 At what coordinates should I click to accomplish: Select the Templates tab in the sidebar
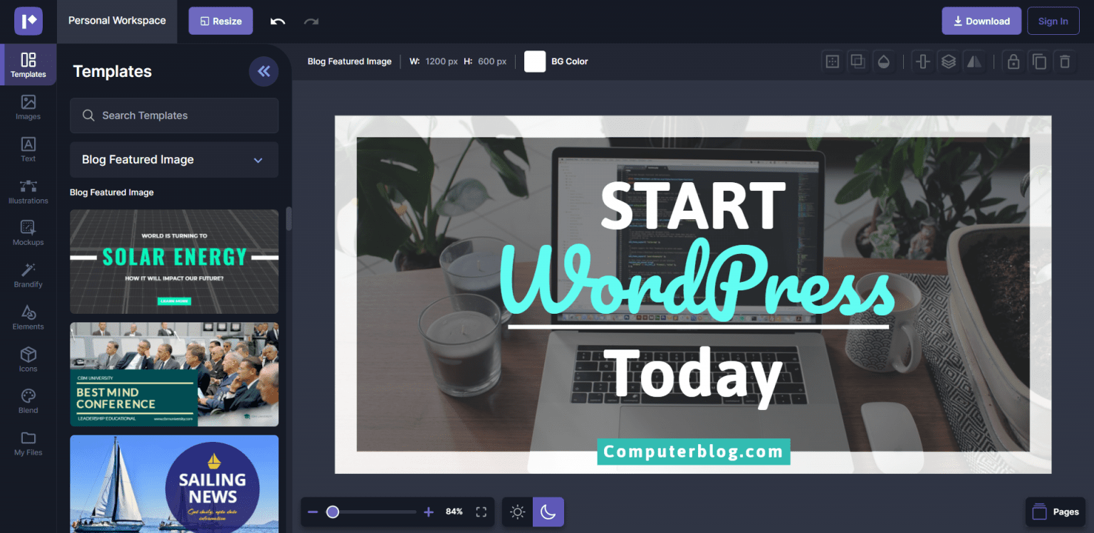(28, 65)
